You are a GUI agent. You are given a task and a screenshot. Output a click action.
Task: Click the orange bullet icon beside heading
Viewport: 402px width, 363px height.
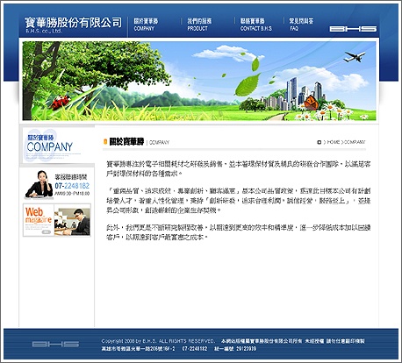[x=105, y=142]
